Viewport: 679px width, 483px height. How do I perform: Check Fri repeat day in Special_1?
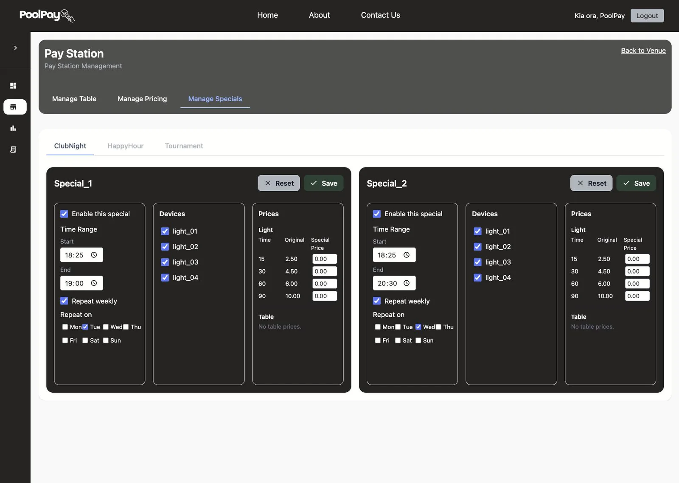65,341
